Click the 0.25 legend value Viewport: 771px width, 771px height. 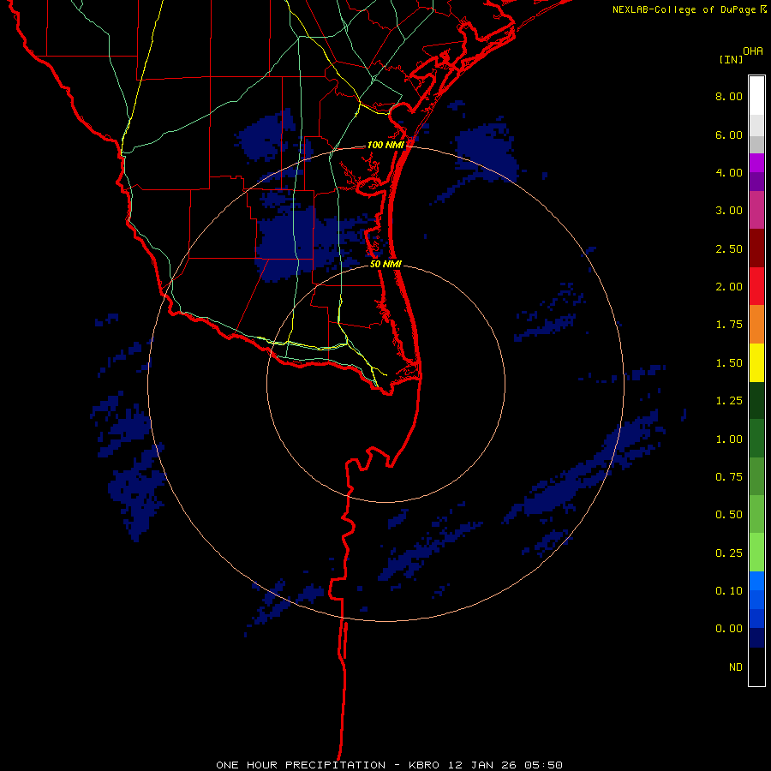(x=729, y=553)
